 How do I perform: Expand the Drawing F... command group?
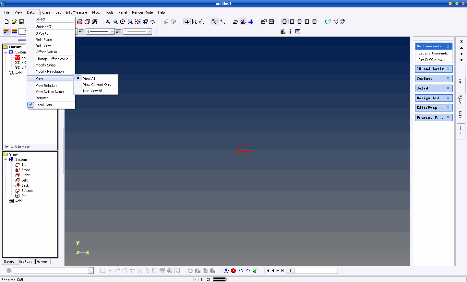434,117
